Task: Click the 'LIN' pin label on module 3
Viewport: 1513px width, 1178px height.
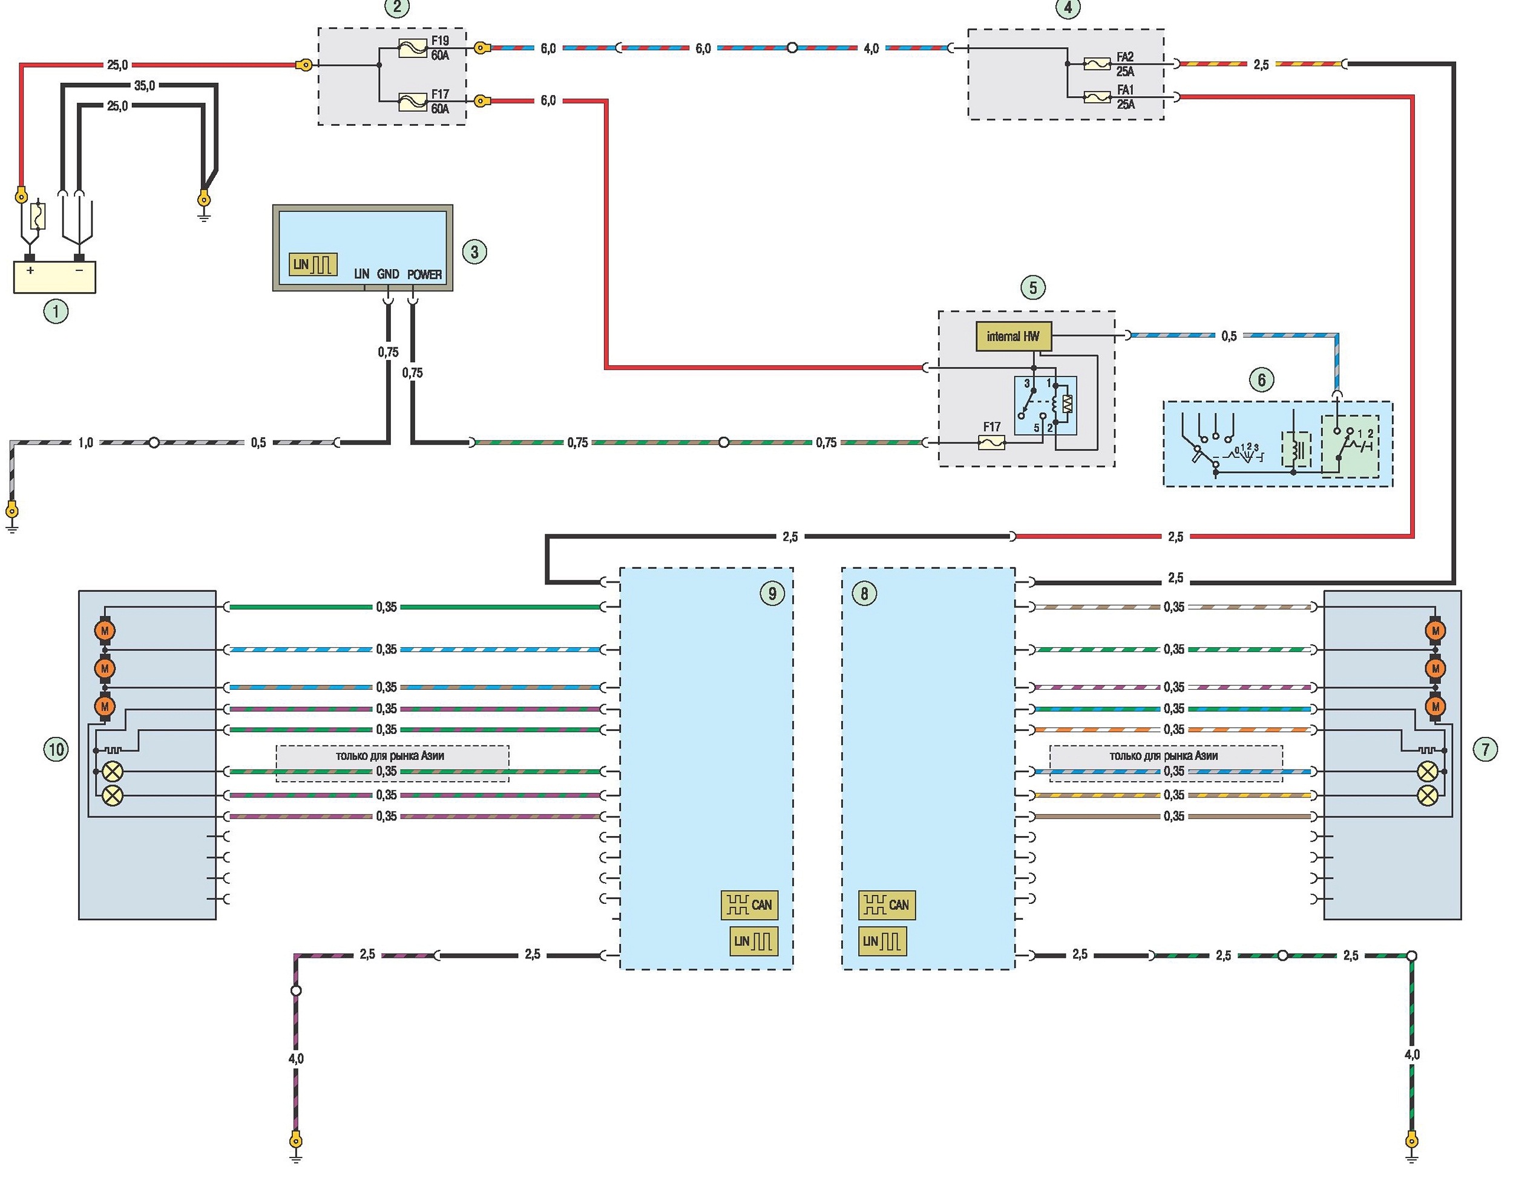Action: pyautogui.click(x=362, y=274)
